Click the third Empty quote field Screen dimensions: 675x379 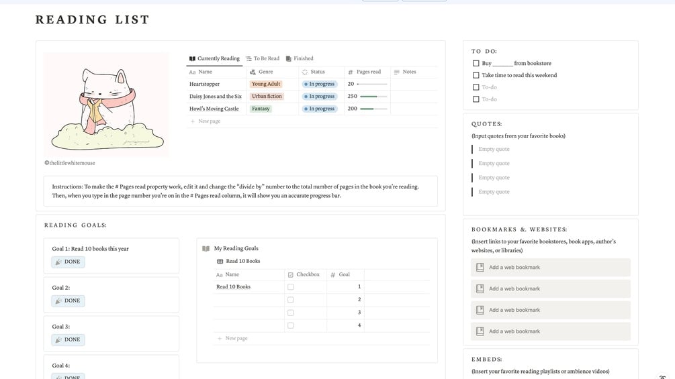tap(494, 178)
